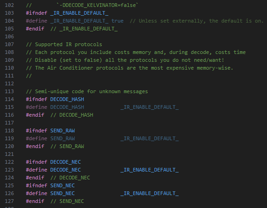Click line number 103 in the gutter
This screenshot has height=208, width=267.
(x=9, y=13)
